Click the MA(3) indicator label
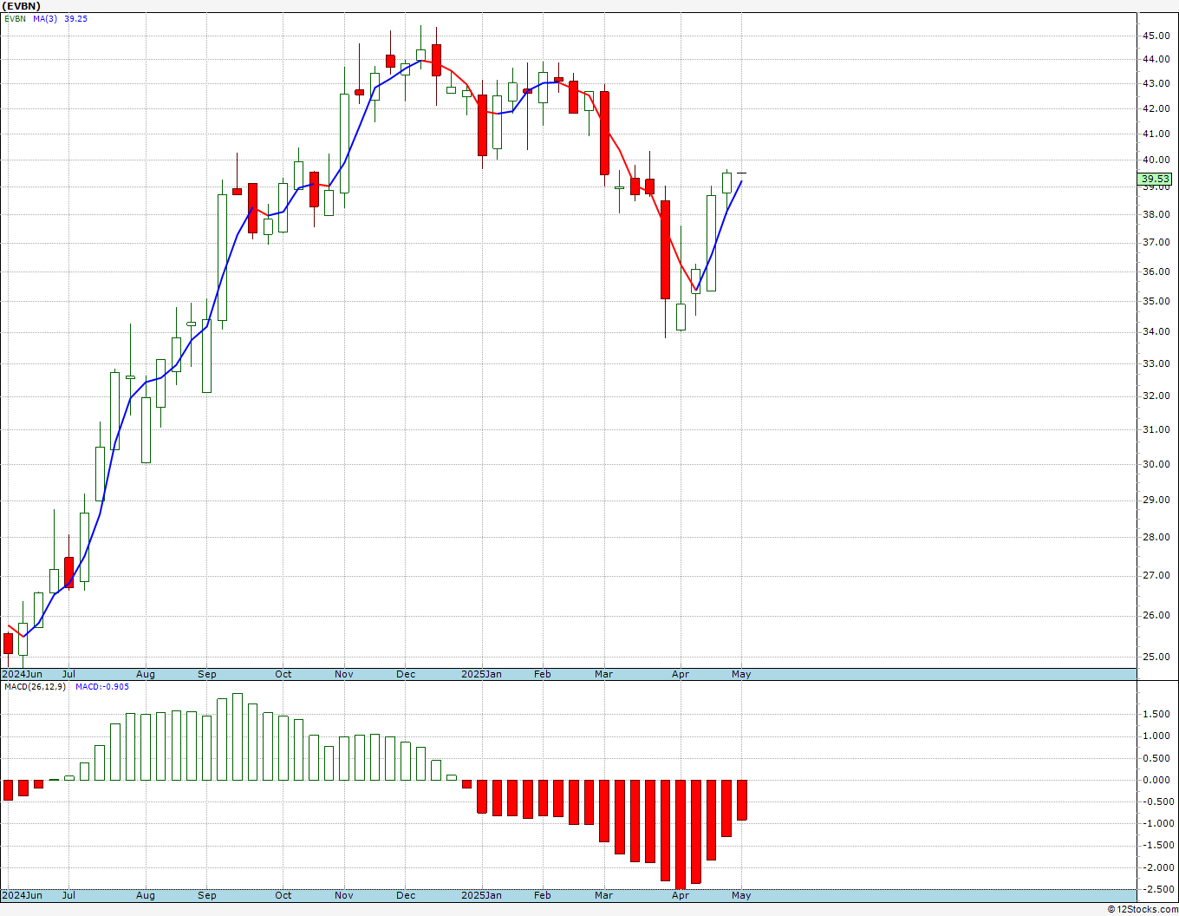 45,18
